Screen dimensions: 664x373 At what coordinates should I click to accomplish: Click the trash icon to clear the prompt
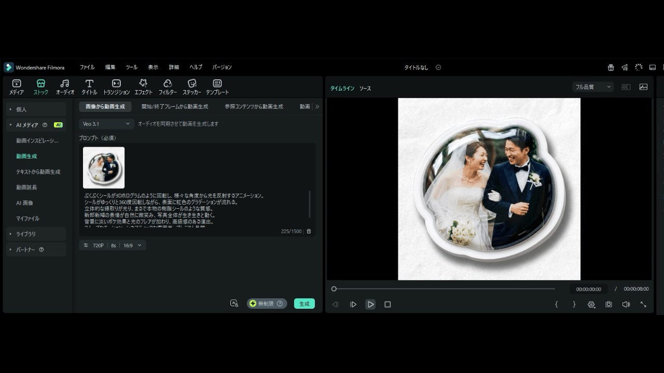(x=309, y=232)
